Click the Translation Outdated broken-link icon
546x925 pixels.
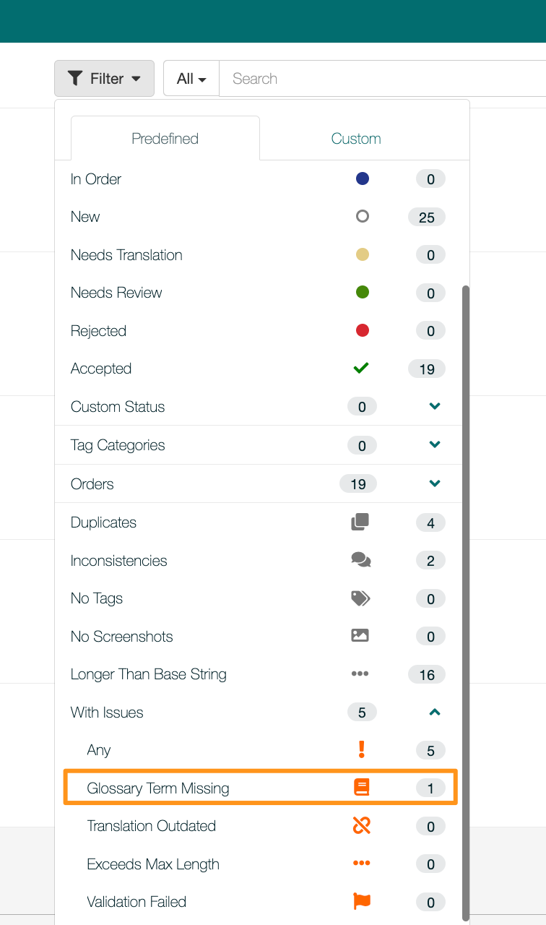click(x=362, y=825)
